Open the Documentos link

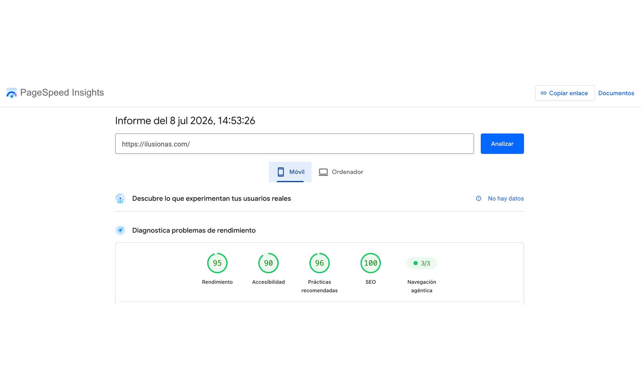click(x=617, y=93)
